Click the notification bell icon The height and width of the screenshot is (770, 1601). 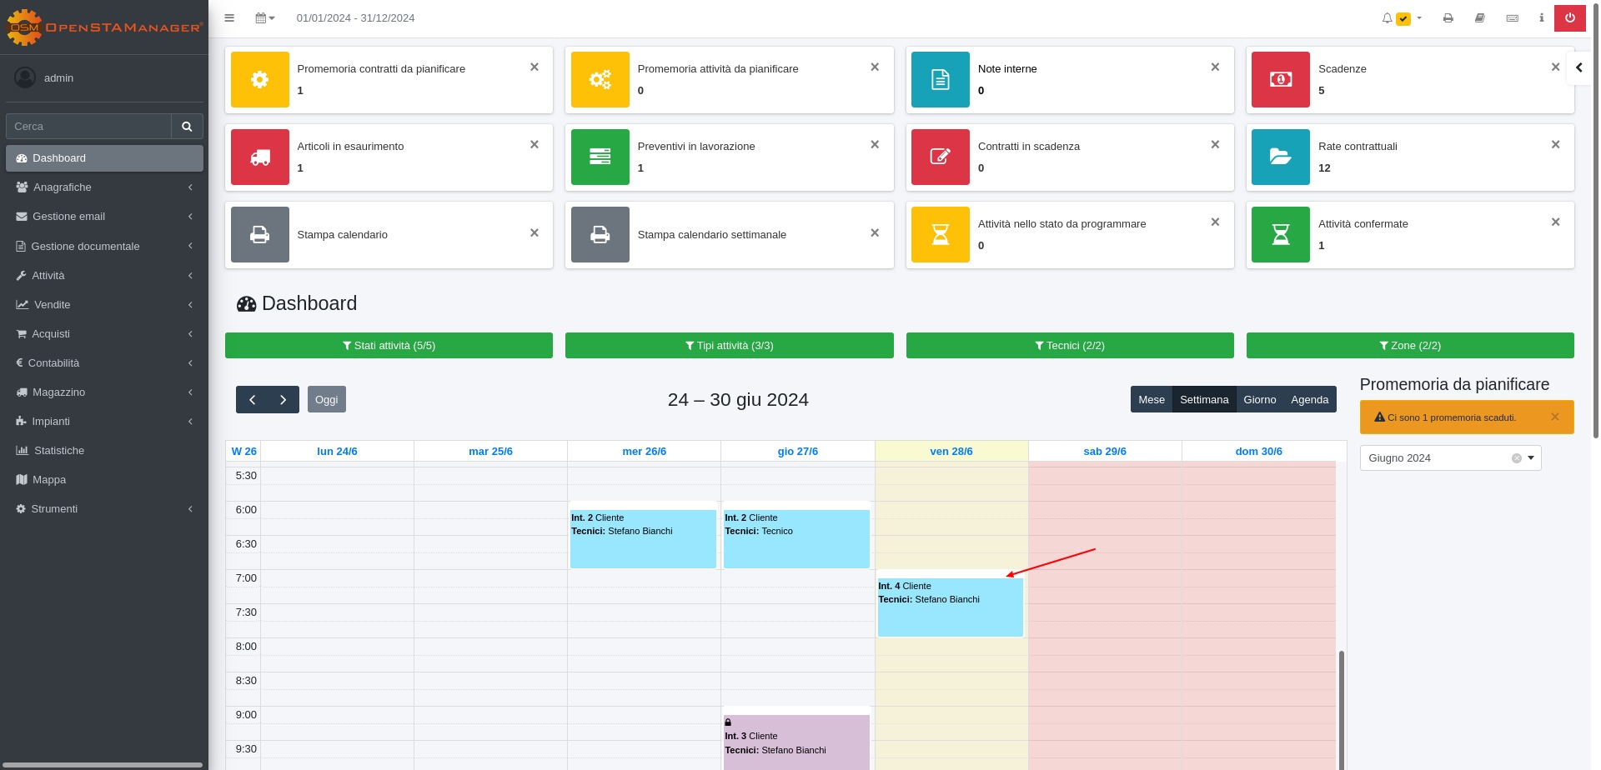(1387, 17)
